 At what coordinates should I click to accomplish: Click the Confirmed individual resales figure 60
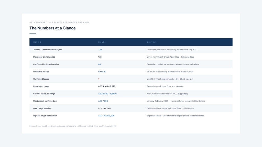100,64
